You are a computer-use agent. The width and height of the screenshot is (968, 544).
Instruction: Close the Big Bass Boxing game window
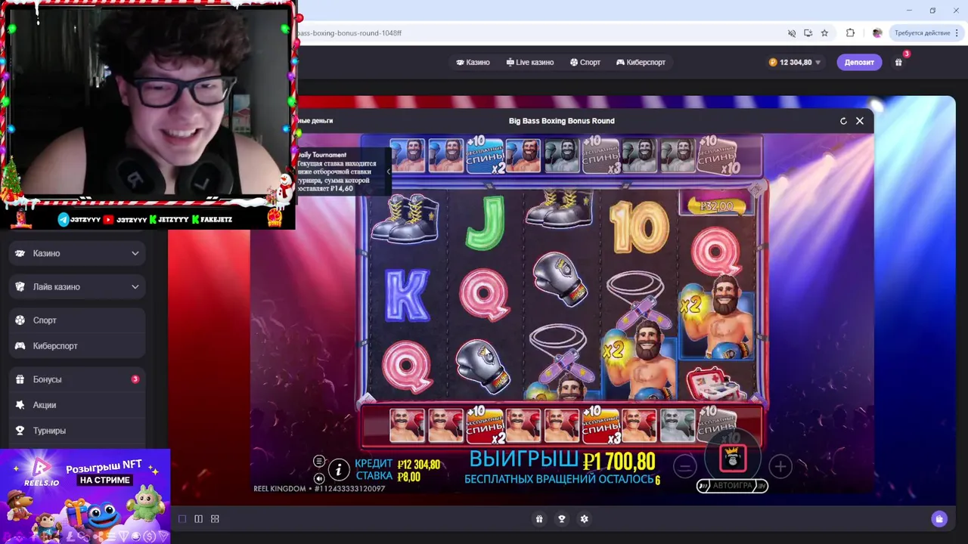pyautogui.click(x=860, y=121)
